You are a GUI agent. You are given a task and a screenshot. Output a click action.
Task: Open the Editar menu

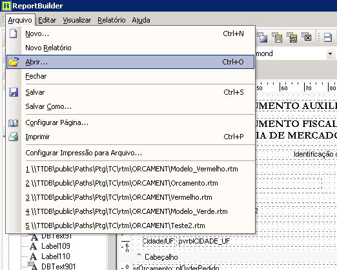click(47, 20)
